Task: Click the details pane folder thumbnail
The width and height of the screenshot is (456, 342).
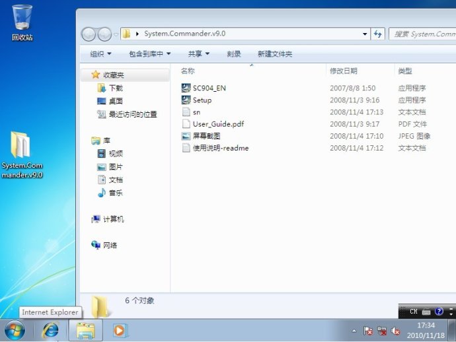Action: [x=100, y=307]
